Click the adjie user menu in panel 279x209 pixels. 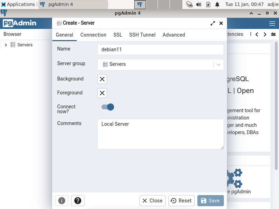[273, 4]
